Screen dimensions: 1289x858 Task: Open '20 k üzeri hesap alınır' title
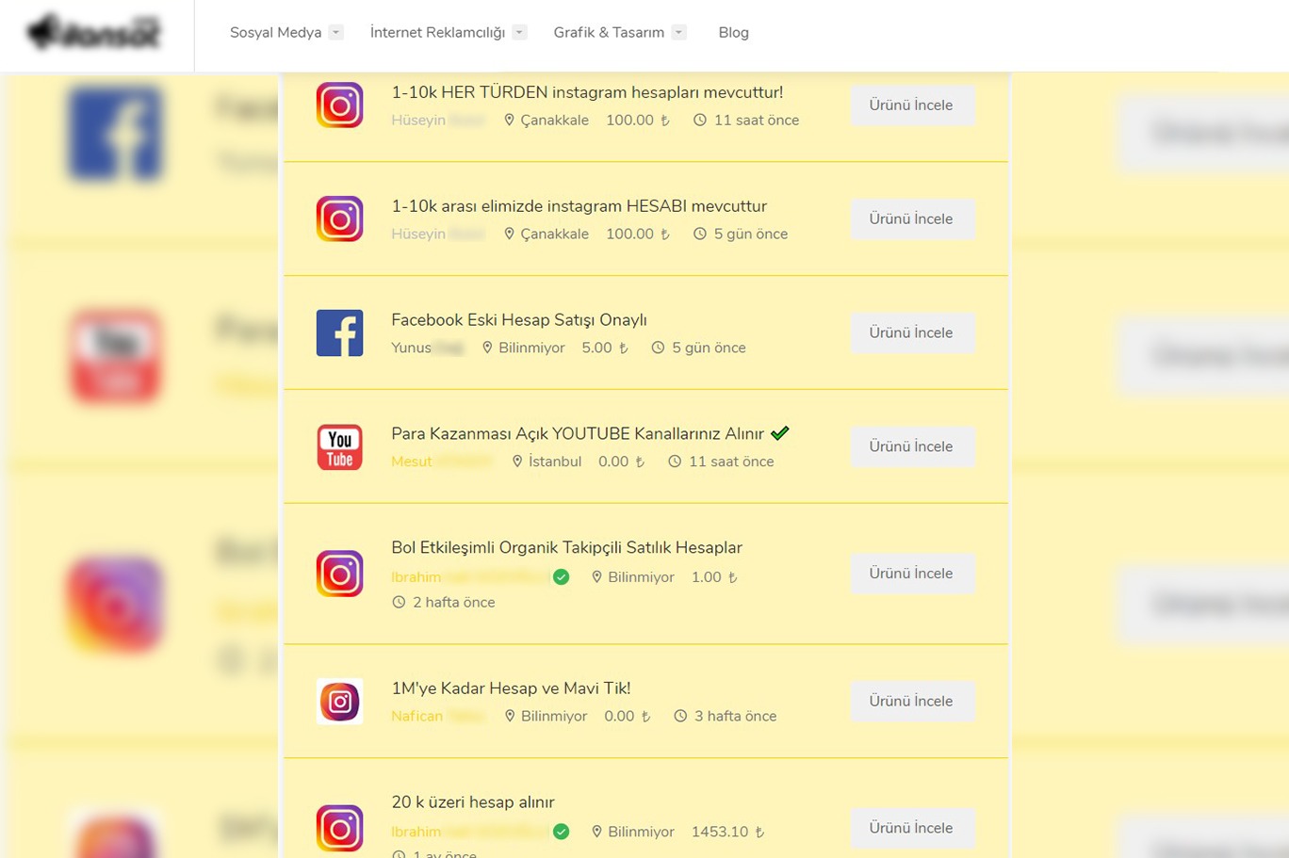(x=473, y=802)
